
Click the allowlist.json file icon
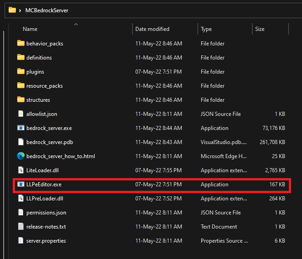[21, 114]
